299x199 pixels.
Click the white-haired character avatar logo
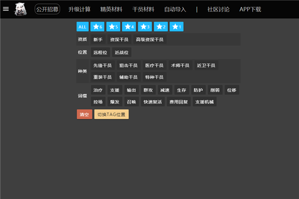(x=20, y=9)
